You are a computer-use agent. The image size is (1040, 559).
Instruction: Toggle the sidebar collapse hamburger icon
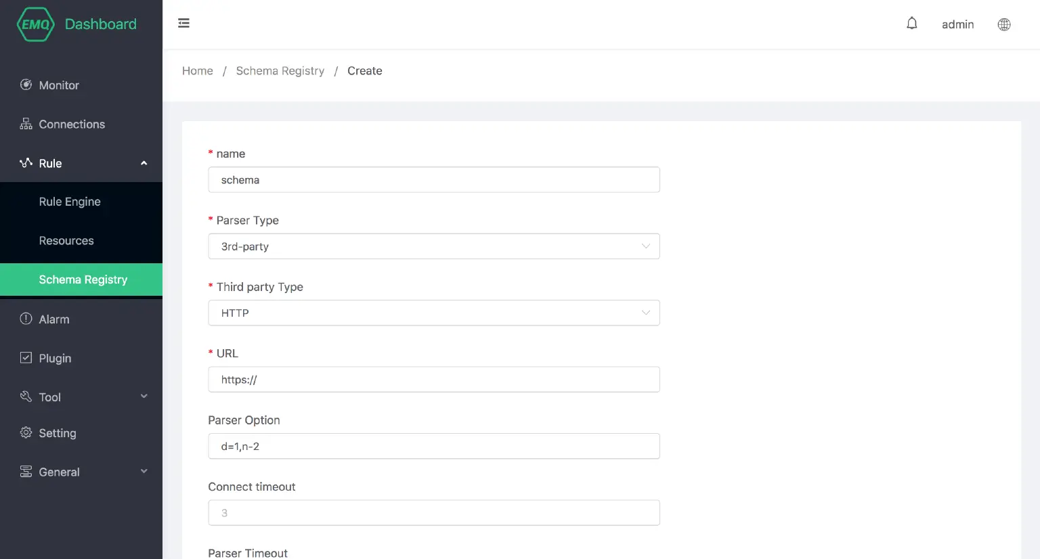click(x=183, y=24)
